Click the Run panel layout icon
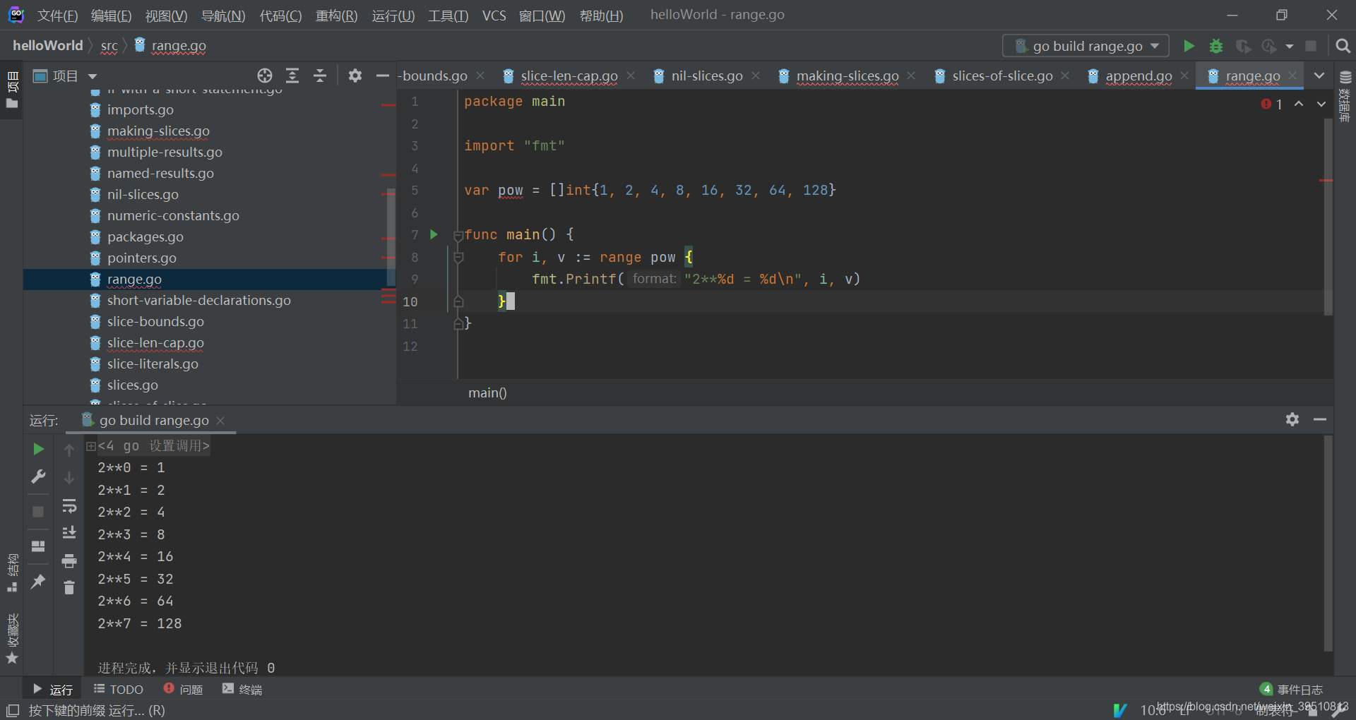 38,546
